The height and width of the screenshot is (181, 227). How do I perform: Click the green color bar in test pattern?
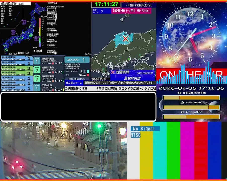[173, 151]
